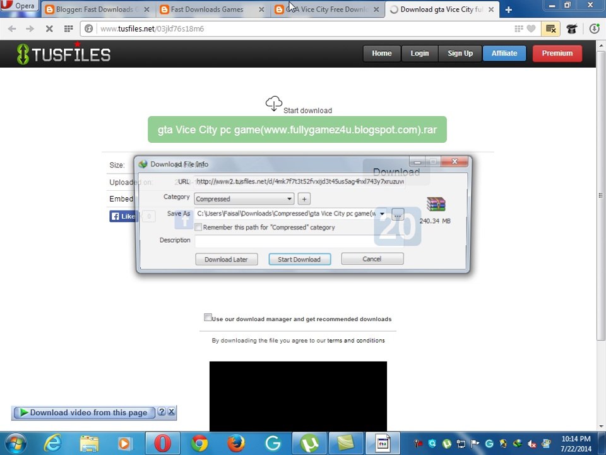
Task: Click the Download Later button
Action: pos(226,259)
